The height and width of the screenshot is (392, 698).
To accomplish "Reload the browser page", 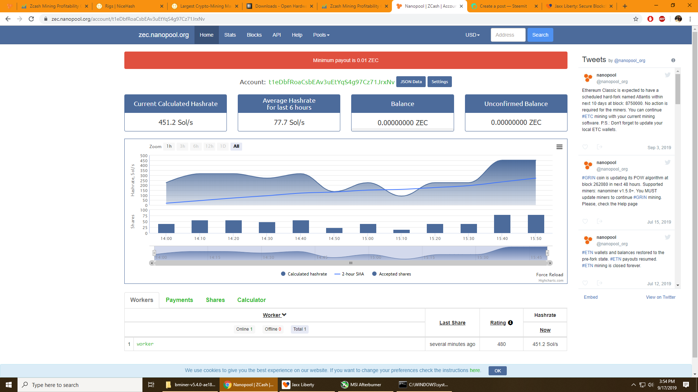I will point(31,19).
